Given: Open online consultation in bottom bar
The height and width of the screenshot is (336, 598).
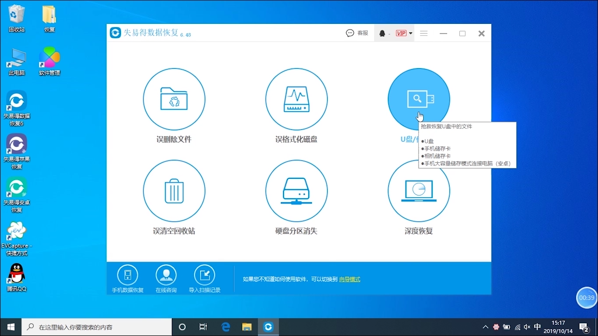Looking at the screenshot, I should 166,279.
